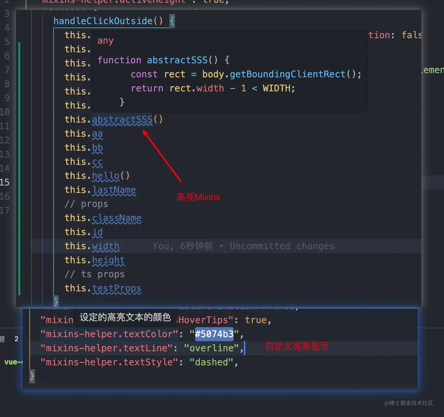Click the 'any' type in hover tooltip
The height and width of the screenshot is (417, 444).
(105, 41)
